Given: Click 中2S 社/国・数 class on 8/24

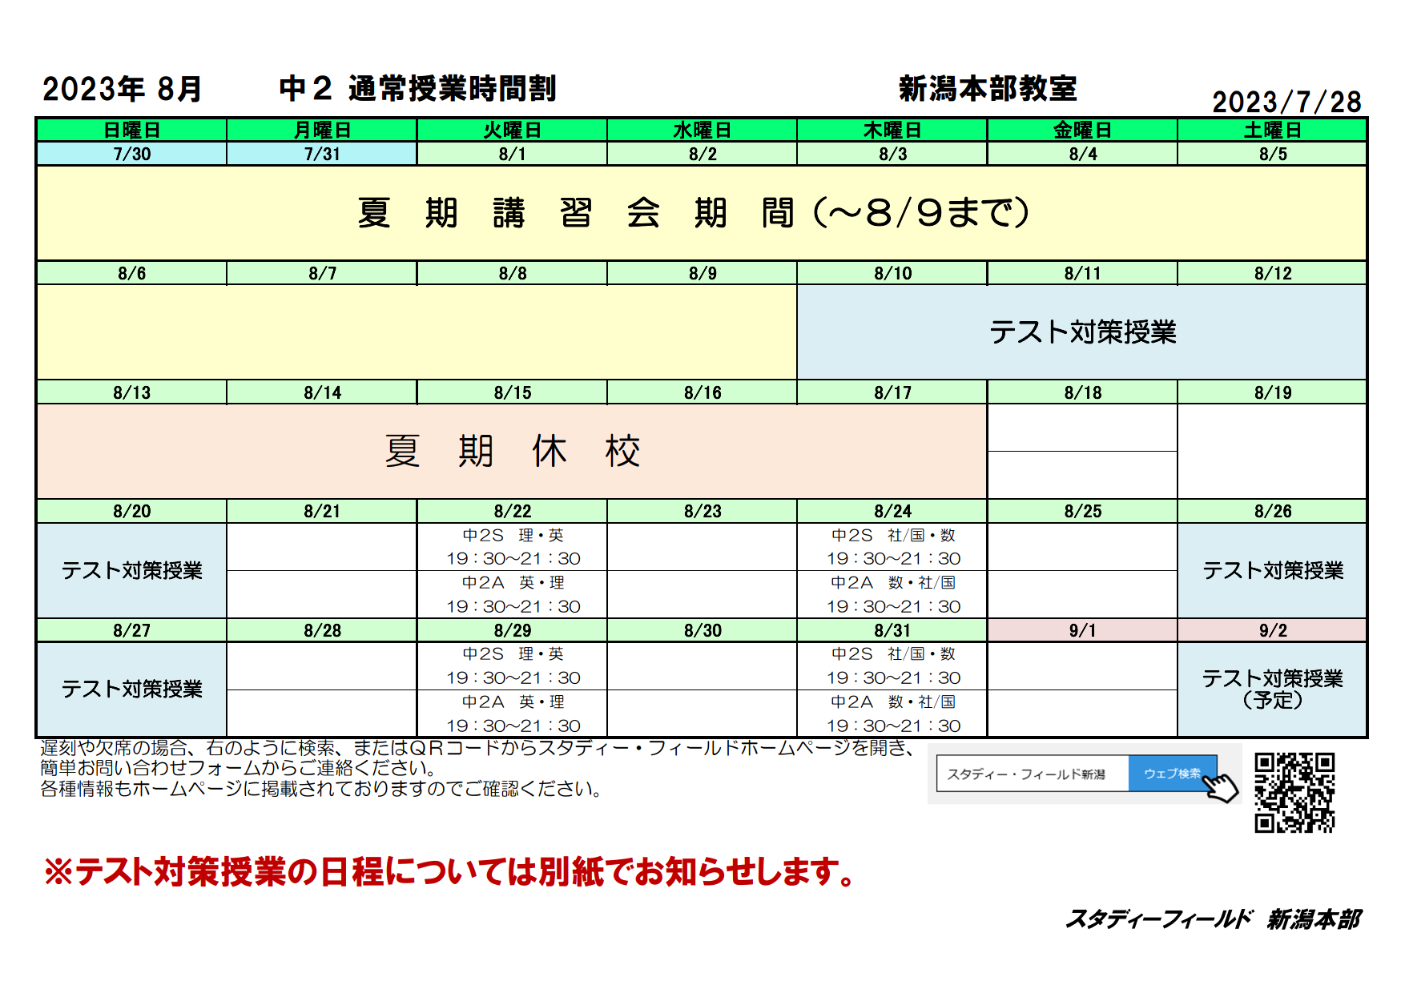Looking at the screenshot, I should [892, 547].
